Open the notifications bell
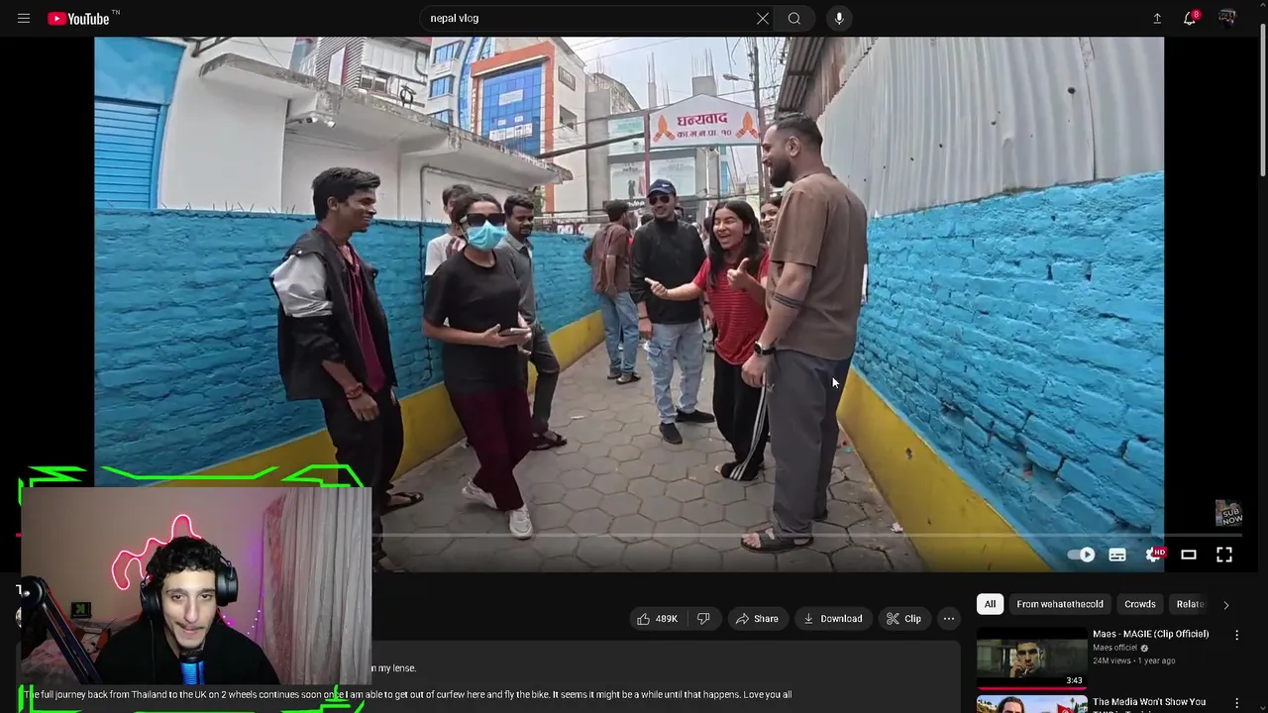Image resolution: width=1268 pixels, height=713 pixels. tap(1191, 18)
